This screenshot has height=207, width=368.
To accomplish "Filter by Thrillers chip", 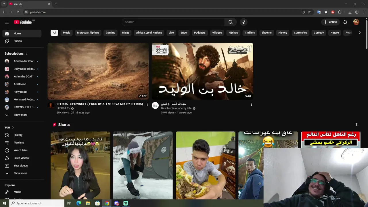I will (x=250, y=33).
